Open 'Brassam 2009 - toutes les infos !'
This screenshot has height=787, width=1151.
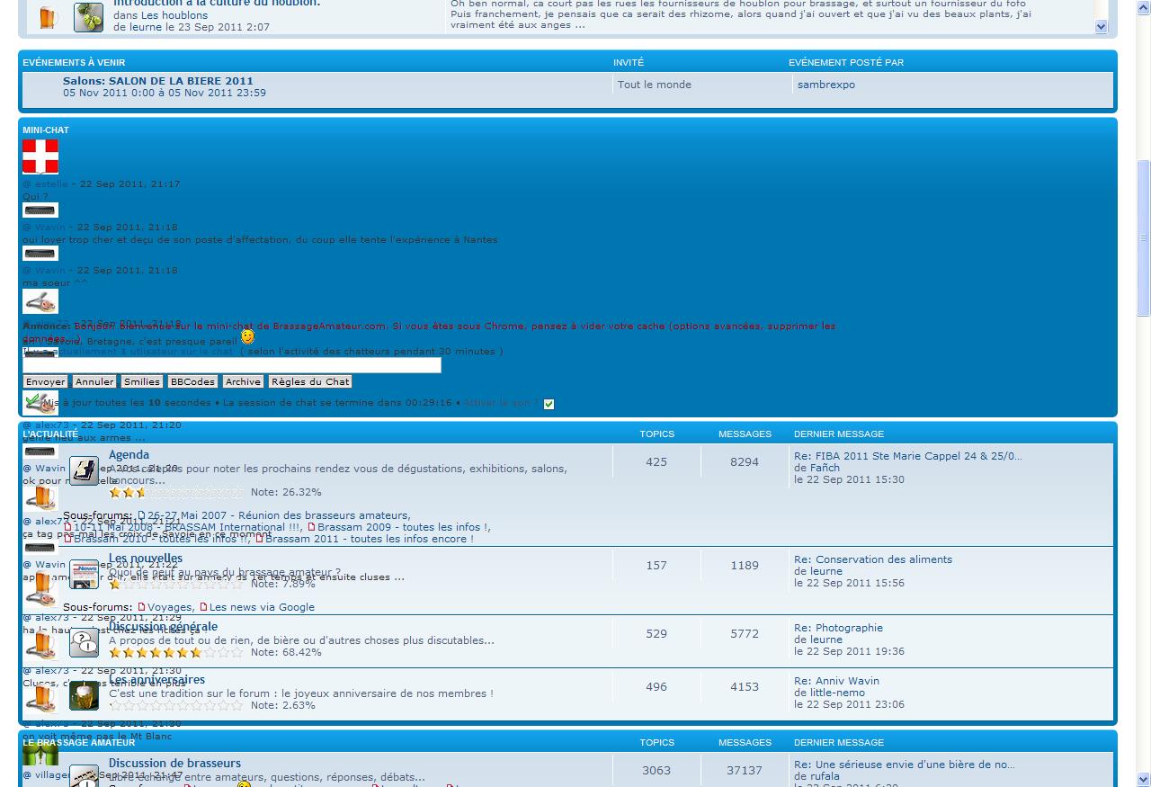click(x=404, y=527)
